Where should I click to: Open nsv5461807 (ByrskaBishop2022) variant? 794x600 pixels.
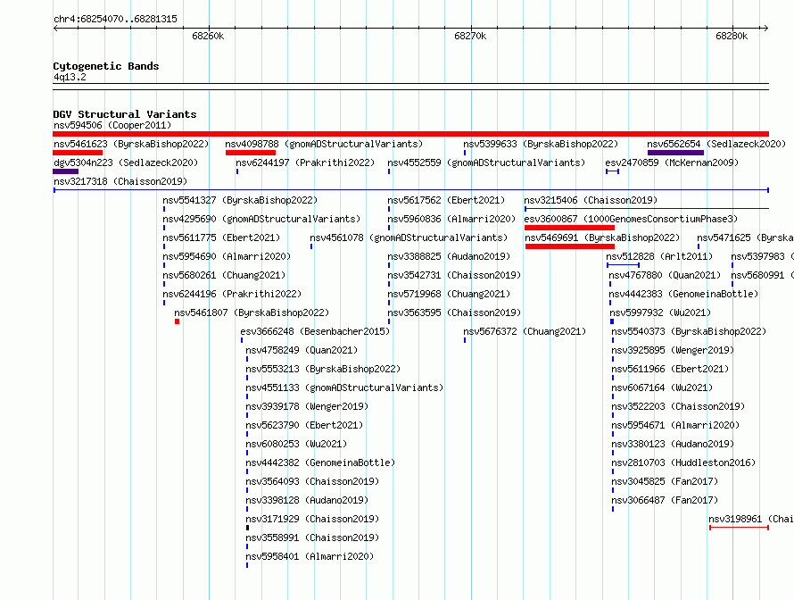tap(252, 312)
